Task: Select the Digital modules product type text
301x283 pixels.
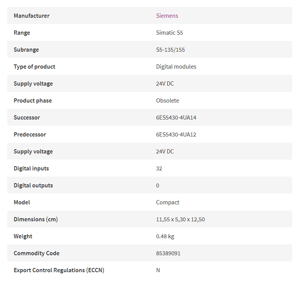Action: click(176, 67)
